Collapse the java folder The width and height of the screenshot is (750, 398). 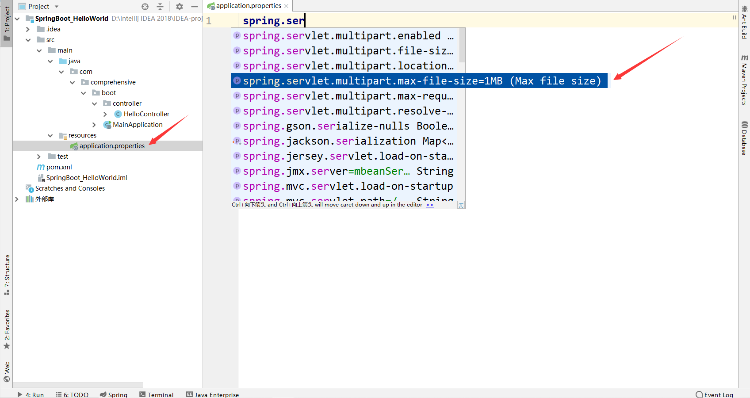50,61
